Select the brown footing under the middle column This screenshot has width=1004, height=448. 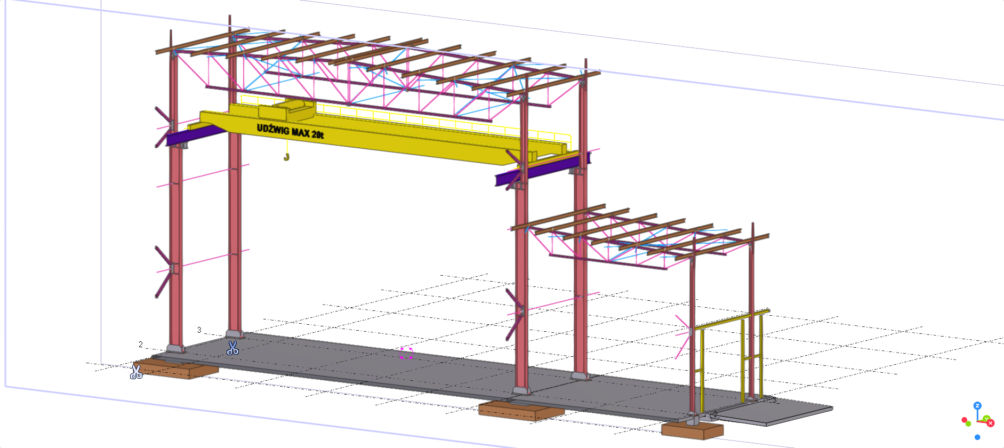point(520,411)
